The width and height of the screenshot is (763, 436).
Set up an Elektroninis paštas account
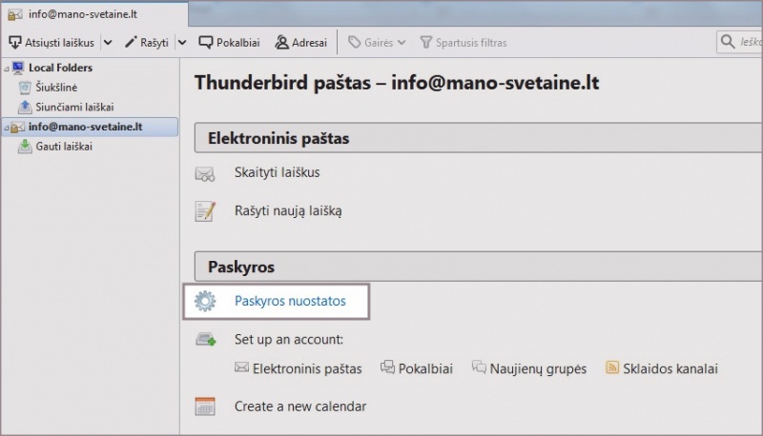307,369
